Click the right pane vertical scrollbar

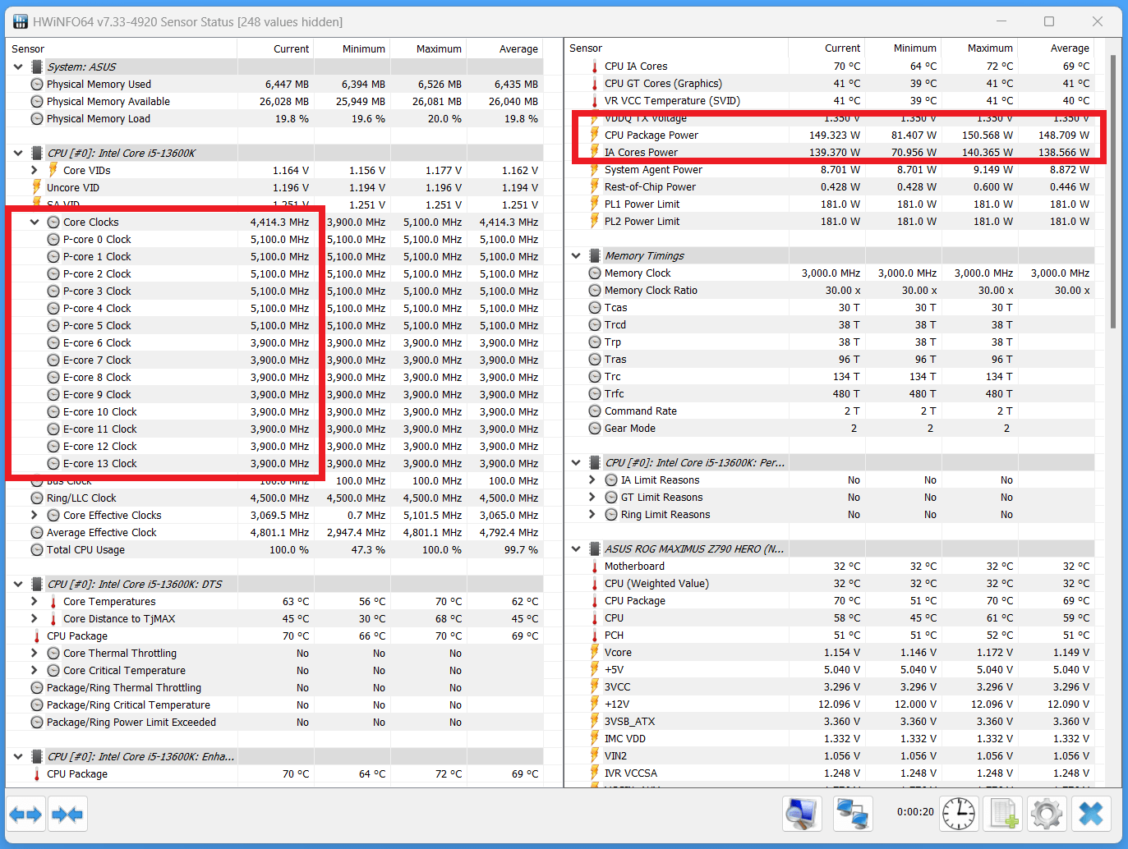1113,191
